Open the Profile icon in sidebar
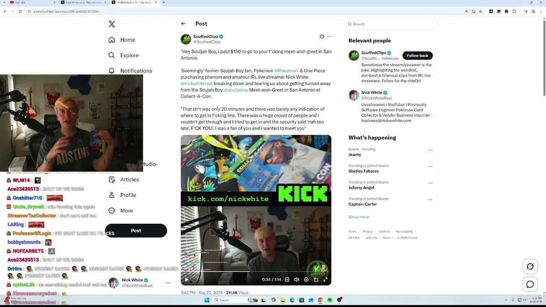 tap(112, 195)
